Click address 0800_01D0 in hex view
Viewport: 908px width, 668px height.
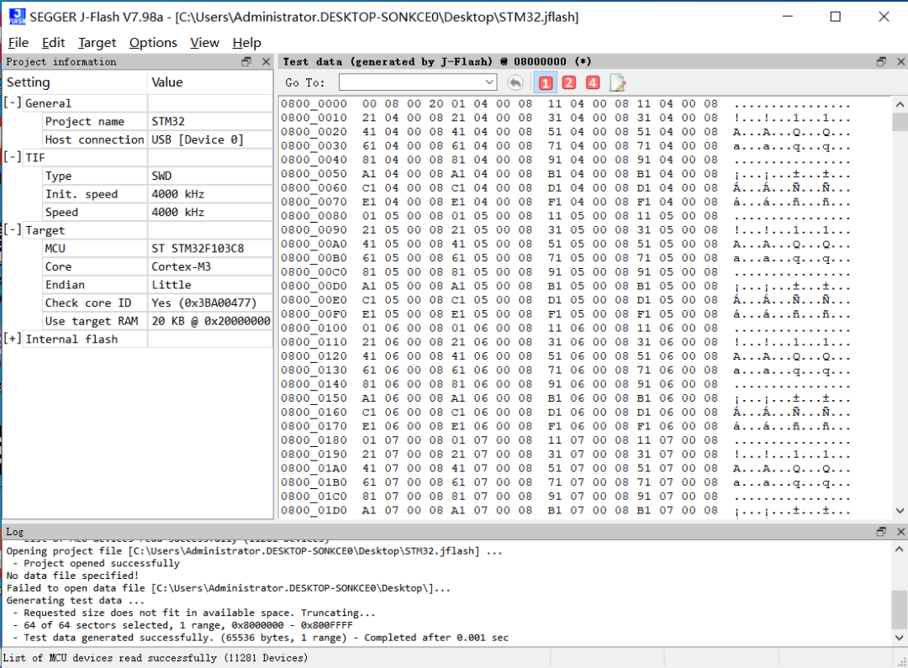pos(314,511)
